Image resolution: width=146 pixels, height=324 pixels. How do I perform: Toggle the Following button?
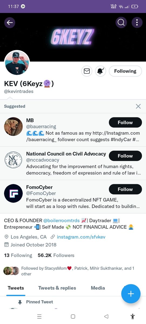click(125, 71)
